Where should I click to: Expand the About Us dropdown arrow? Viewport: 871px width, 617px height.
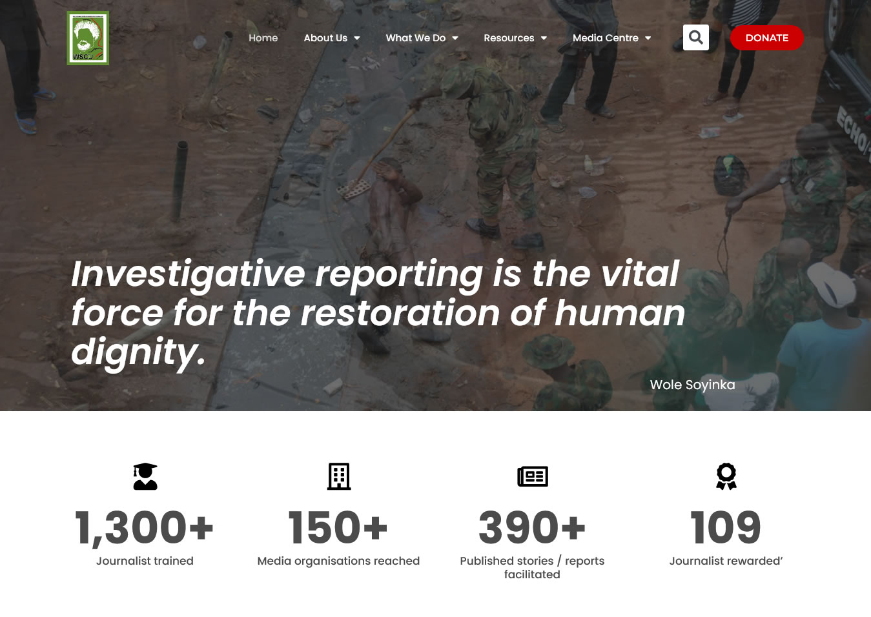(357, 38)
